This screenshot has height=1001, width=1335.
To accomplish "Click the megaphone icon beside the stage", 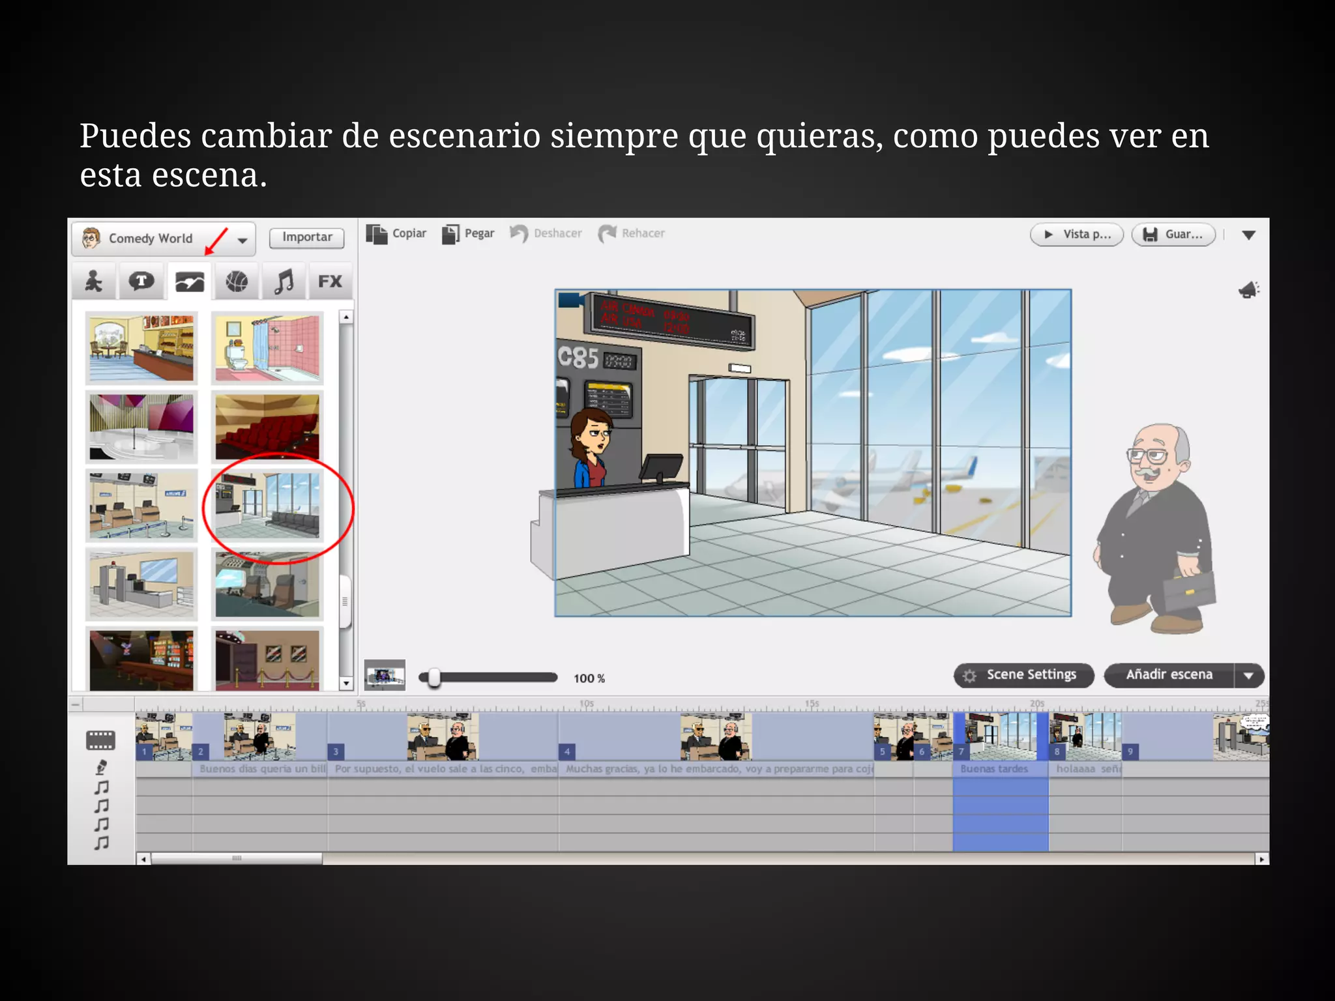I will [x=1249, y=290].
